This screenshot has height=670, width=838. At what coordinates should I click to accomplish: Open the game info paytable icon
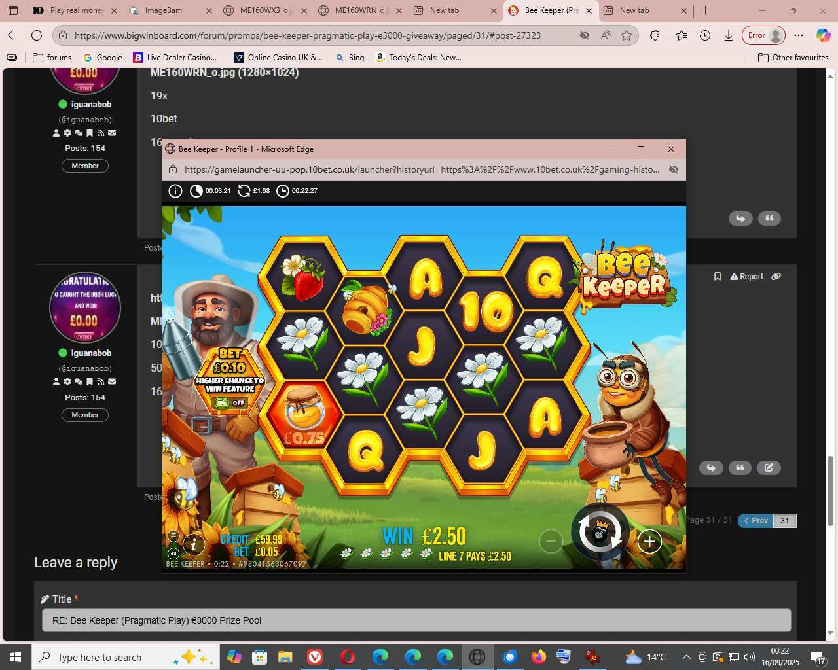[x=194, y=544]
